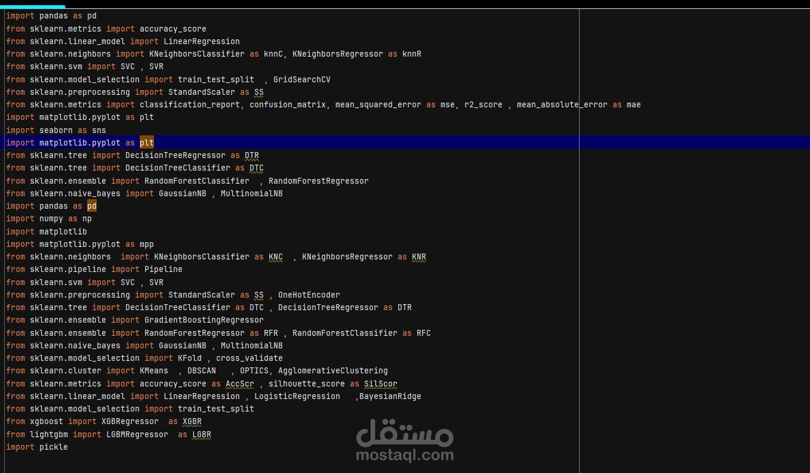This screenshot has width=810, height=473.
Task: Click the highlighted plt on the selected line
Action: tap(147, 143)
